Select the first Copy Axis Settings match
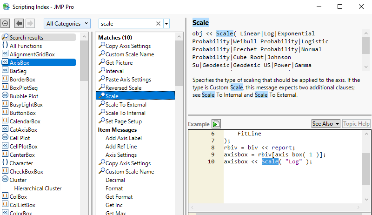 [128, 46]
